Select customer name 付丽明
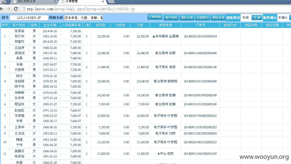Screen dimensions: 291x164 point(19,70)
